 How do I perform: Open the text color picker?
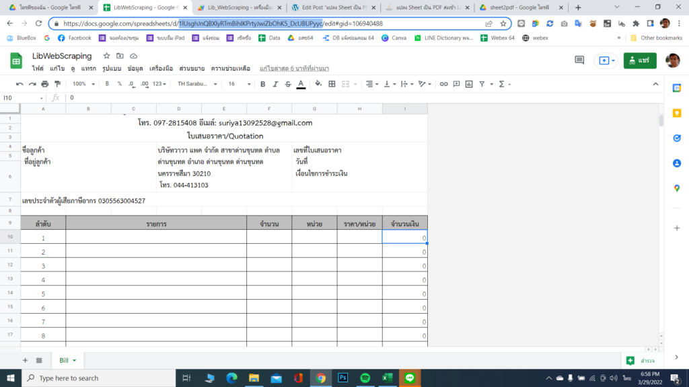301,84
